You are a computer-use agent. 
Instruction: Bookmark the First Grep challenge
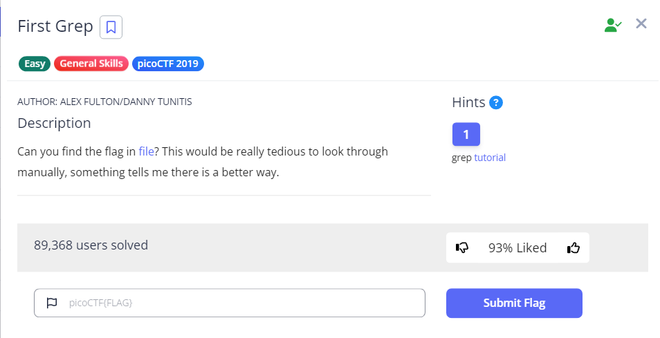(x=111, y=28)
